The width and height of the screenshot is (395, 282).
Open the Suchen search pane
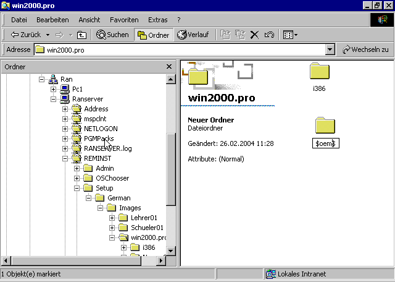112,35
